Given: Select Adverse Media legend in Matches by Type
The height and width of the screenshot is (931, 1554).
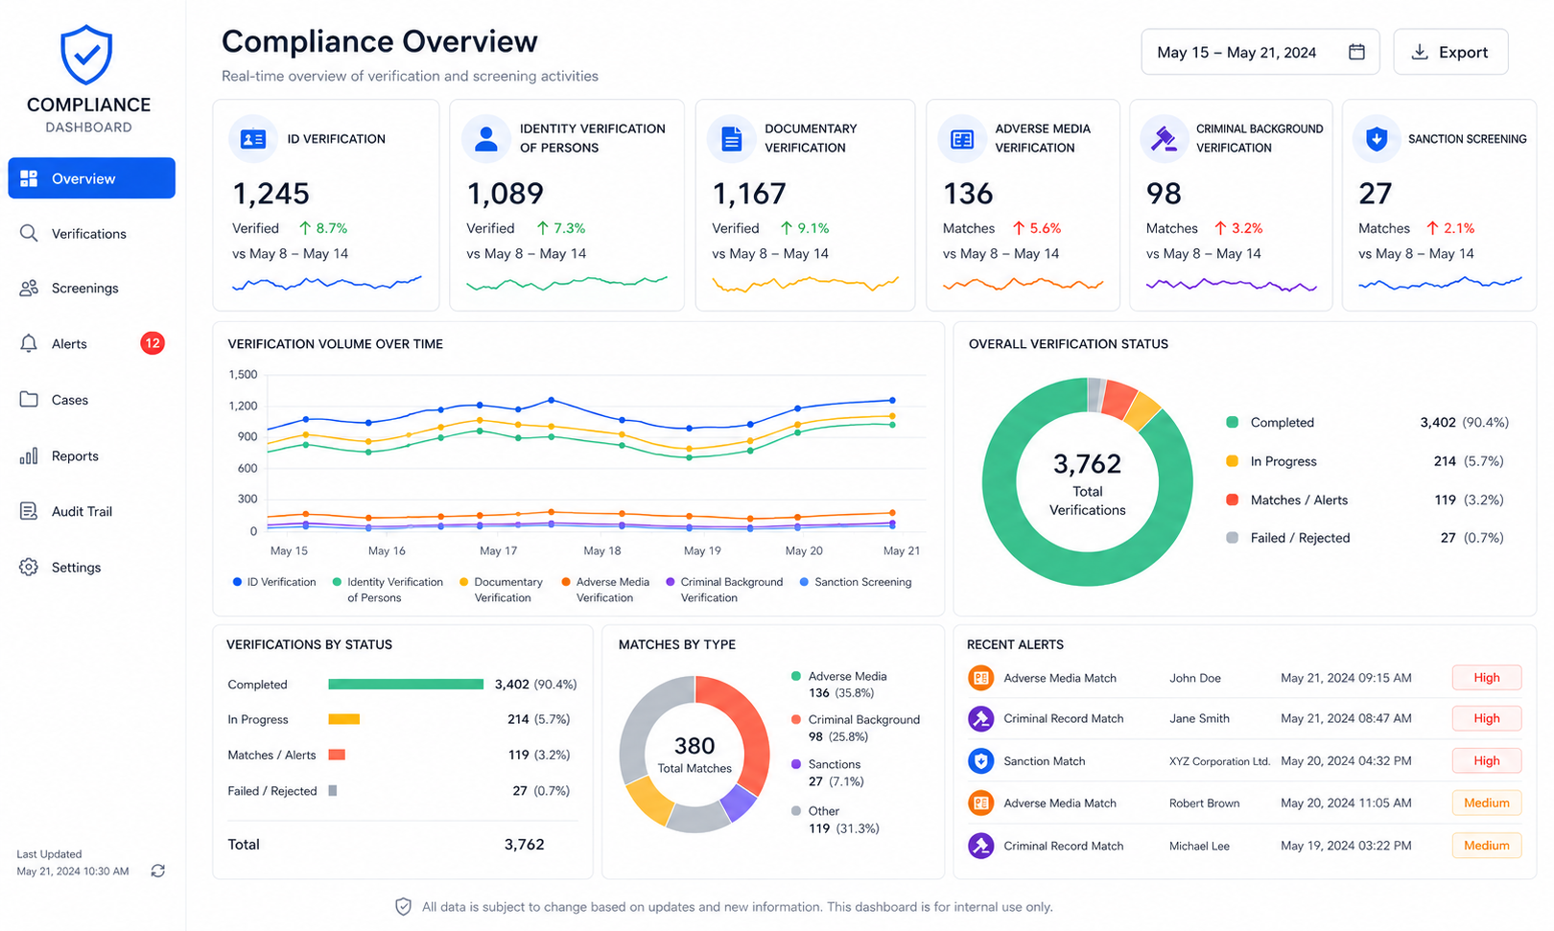Looking at the screenshot, I should point(839,685).
